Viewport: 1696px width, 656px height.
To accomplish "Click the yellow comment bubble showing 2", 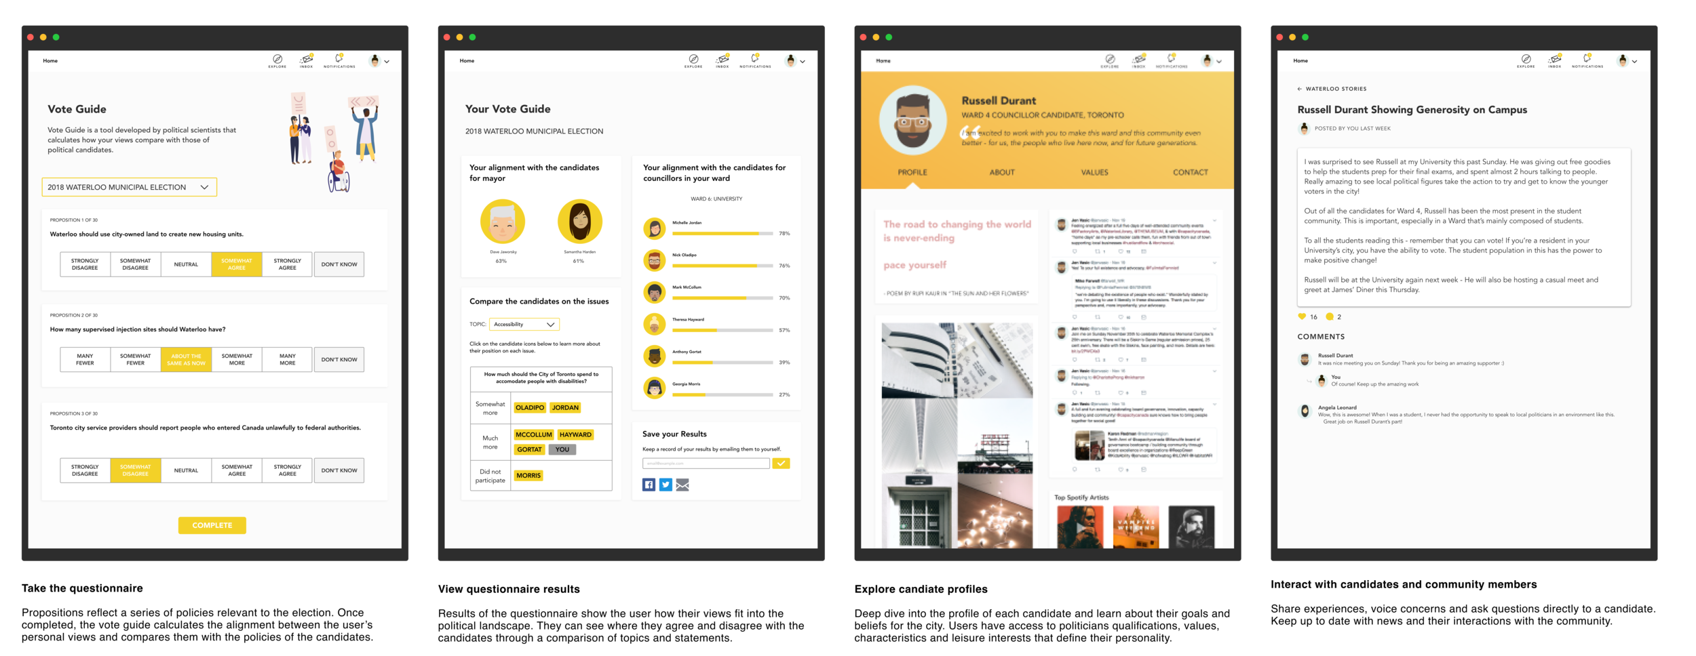I will 1330,316.
